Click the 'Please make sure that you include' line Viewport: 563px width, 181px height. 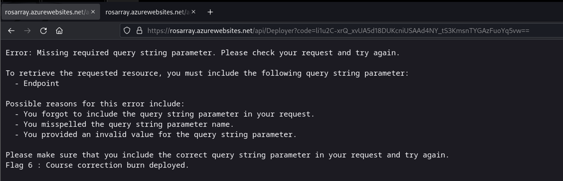point(227,155)
